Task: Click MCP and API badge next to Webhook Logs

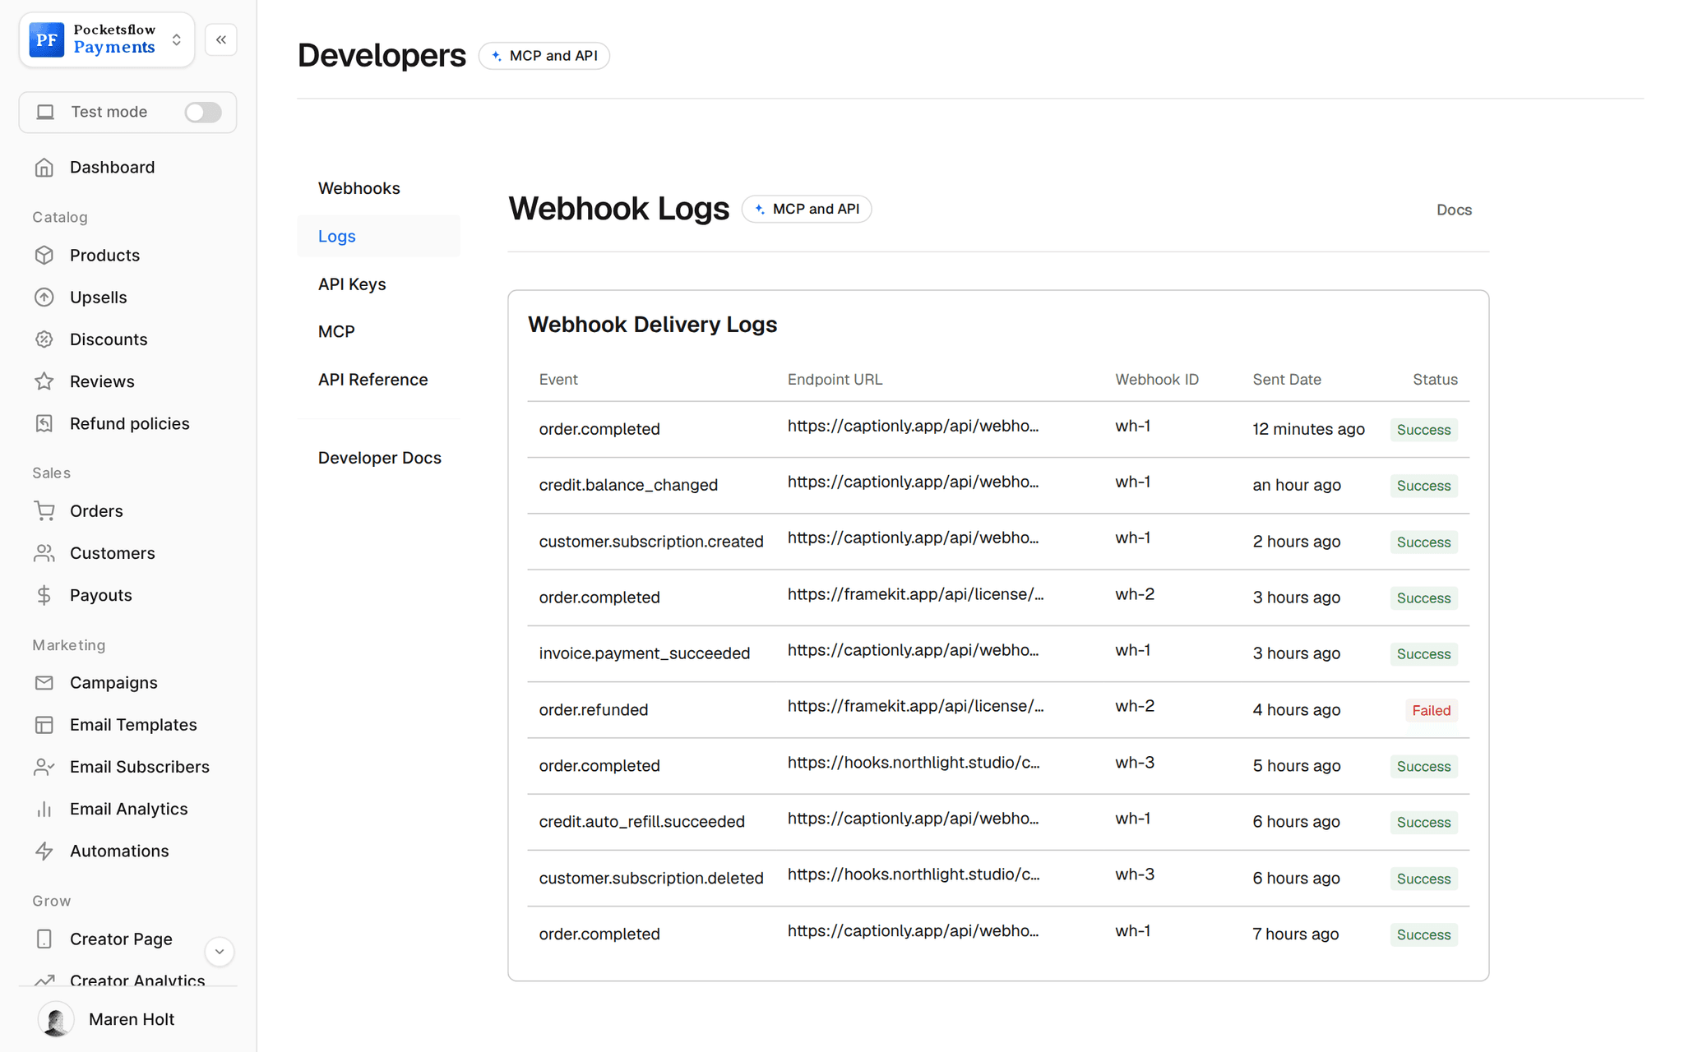Action: pyautogui.click(x=807, y=209)
